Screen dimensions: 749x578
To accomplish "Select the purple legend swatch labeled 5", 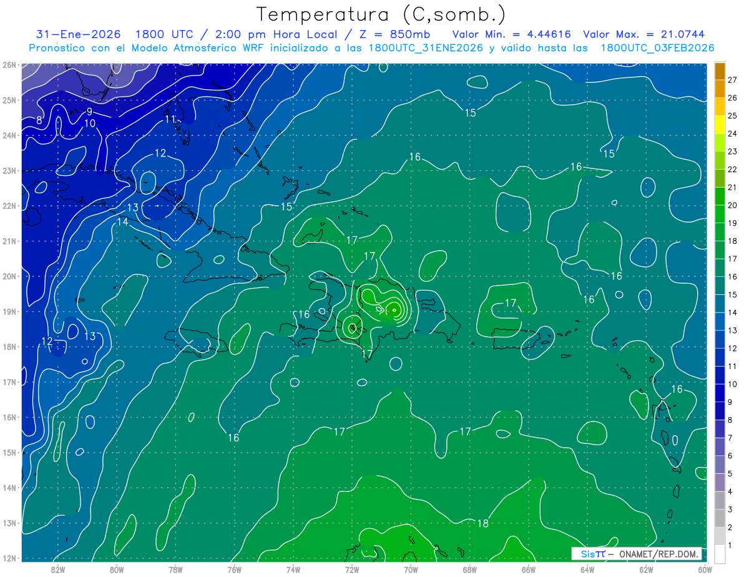I will click(x=720, y=465).
